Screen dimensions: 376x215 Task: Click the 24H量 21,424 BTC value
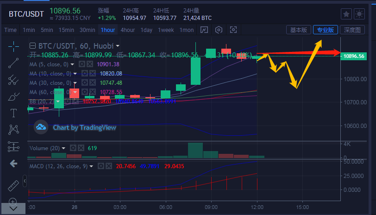[198, 18]
